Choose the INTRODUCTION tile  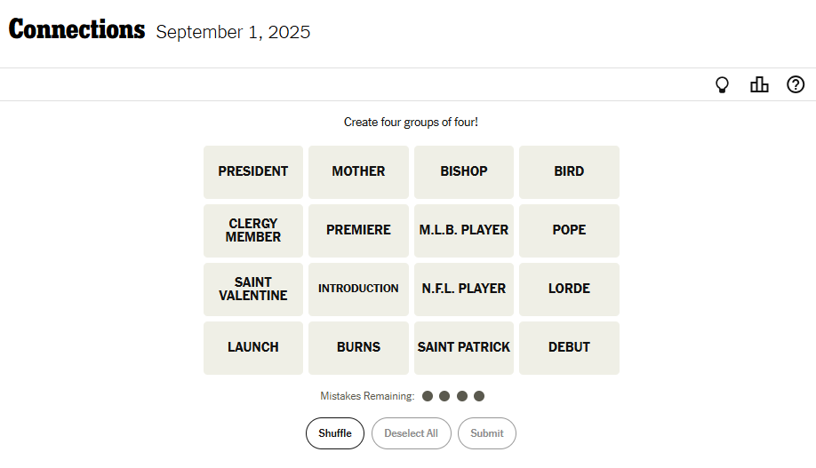tap(358, 289)
